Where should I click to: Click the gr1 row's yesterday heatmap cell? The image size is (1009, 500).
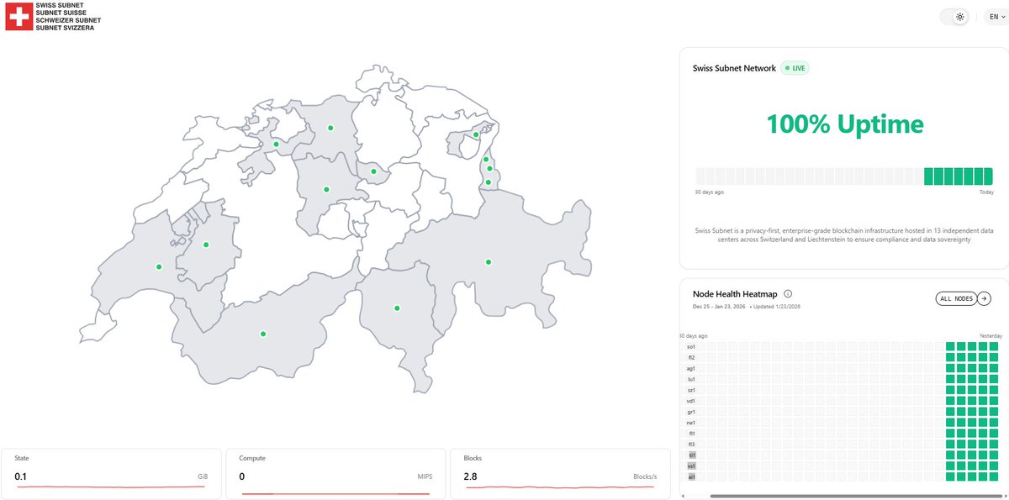click(x=994, y=412)
